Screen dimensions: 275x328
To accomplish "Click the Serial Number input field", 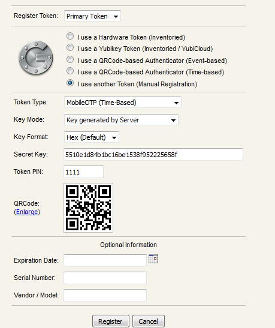I will 105,278.
